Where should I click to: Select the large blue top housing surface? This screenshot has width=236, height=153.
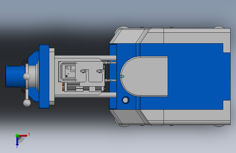pyautogui.click(x=196, y=76)
